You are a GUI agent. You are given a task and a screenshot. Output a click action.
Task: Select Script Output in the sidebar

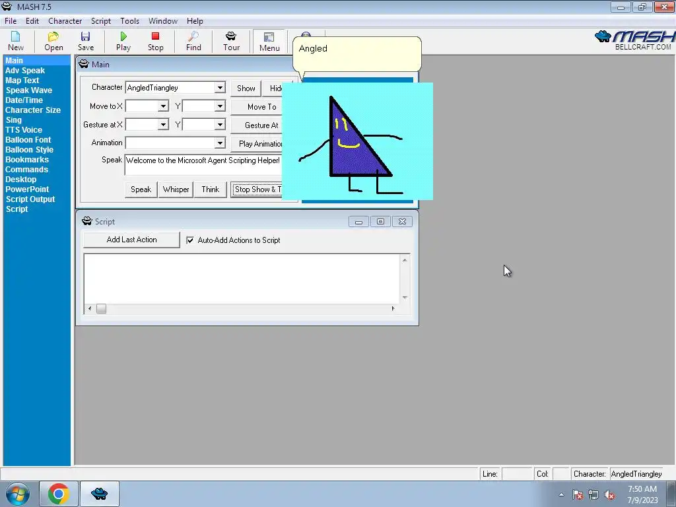tap(30, 199)
